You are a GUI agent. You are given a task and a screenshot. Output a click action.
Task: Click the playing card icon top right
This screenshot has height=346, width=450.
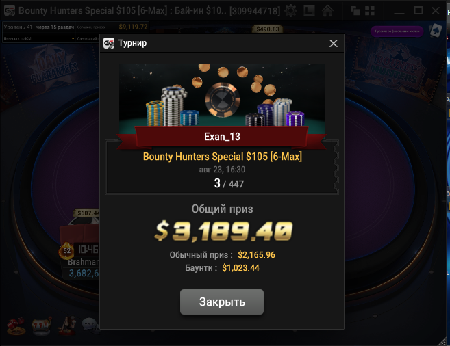[x=436, y=31]
